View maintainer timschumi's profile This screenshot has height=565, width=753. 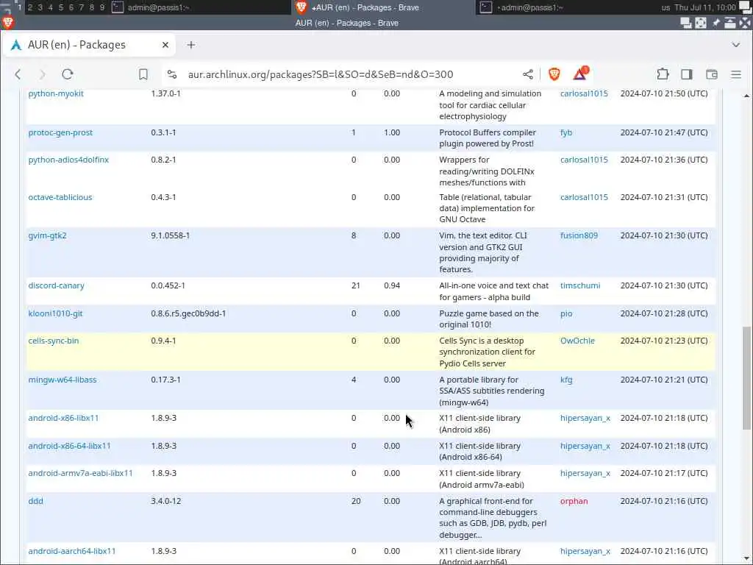pos(580,286)
